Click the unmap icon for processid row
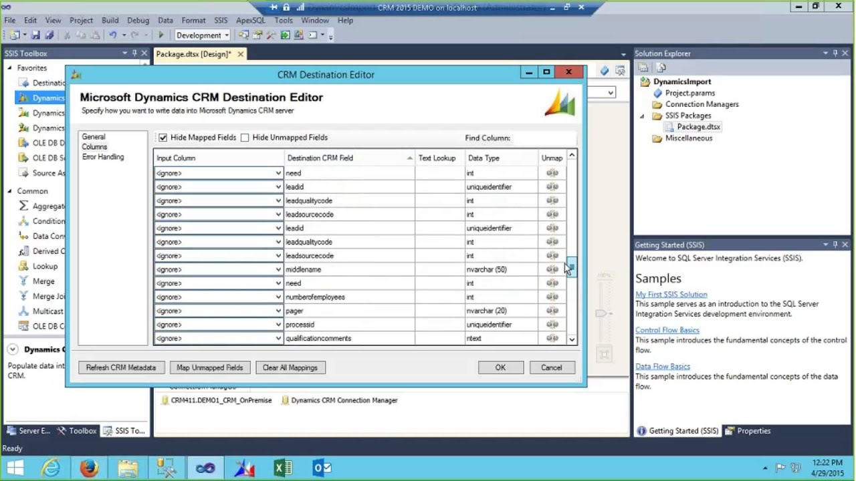The width and height of the screenshot is (856, 481). click(x=552, y=325)
